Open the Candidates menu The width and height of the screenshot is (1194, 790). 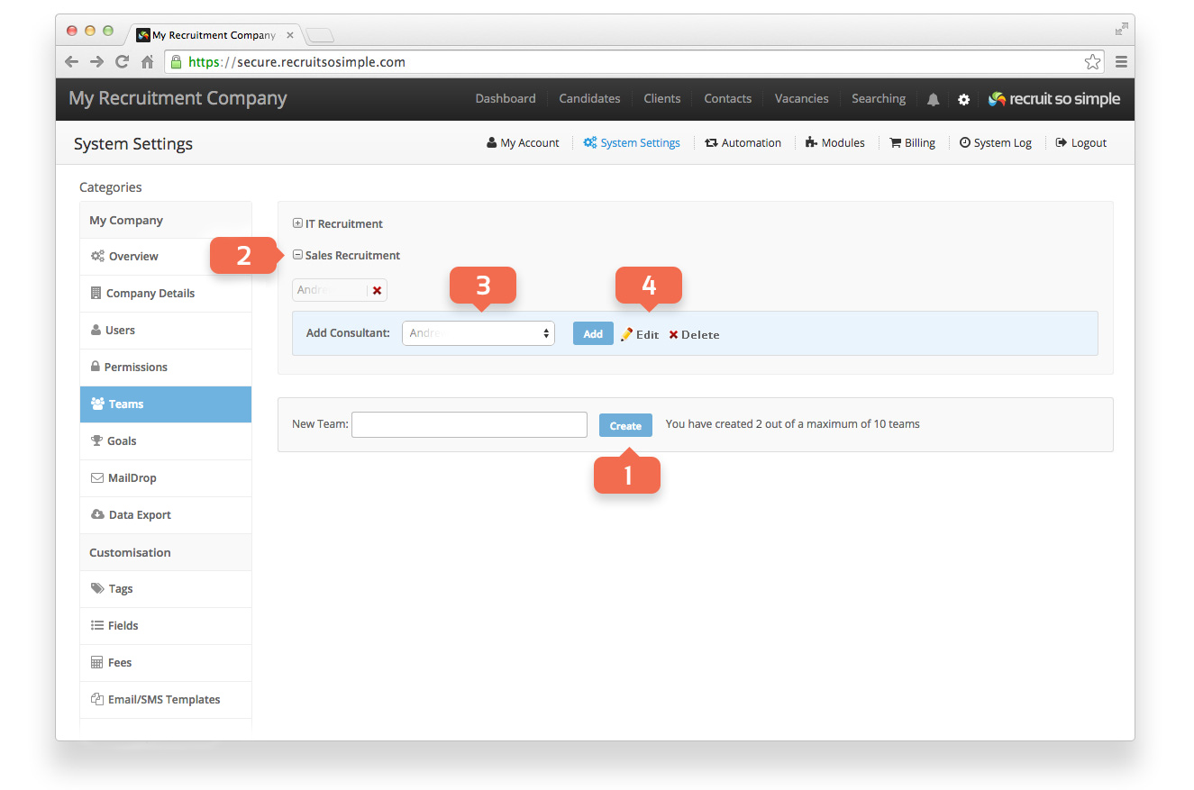point(589,99)
